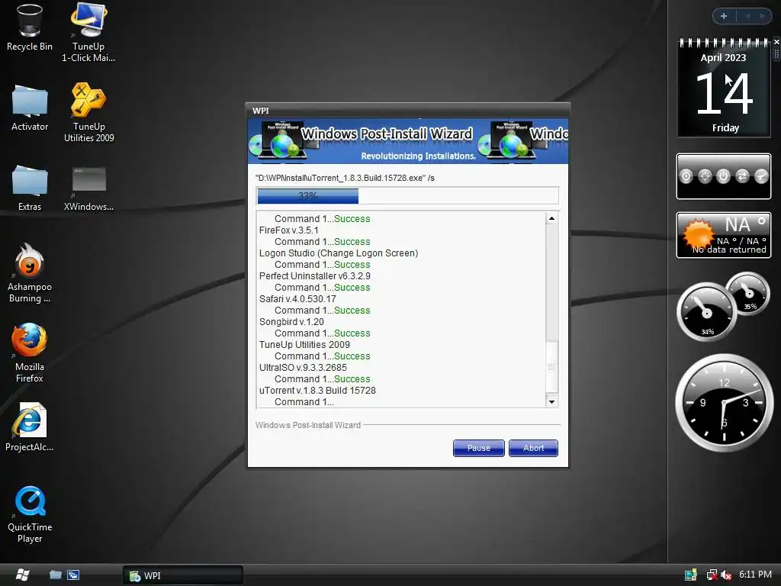Click the analog clock gadget
This screenshot has height=586, width=781.
pos(725,403)
